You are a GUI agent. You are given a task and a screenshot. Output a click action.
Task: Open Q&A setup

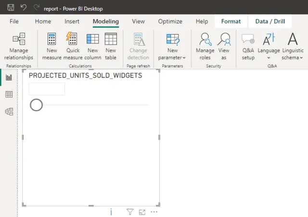(x=248, y=47)
